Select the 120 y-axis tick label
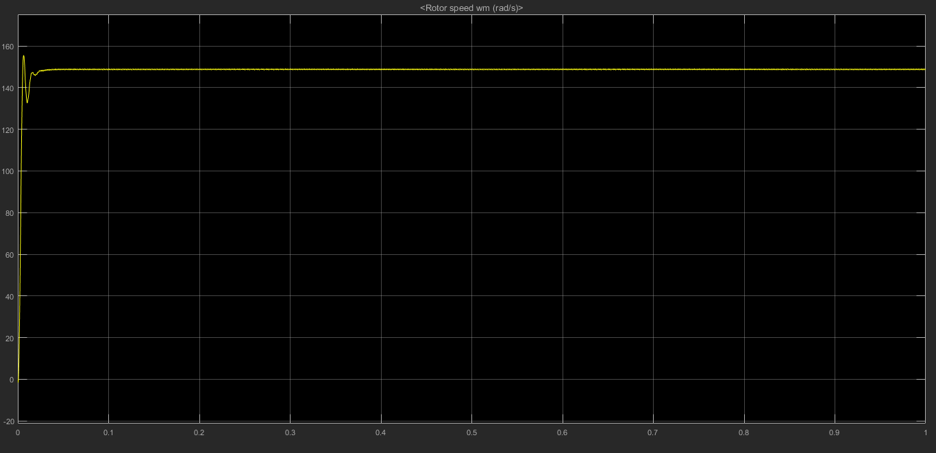936x453 pixels. point(8,130)
